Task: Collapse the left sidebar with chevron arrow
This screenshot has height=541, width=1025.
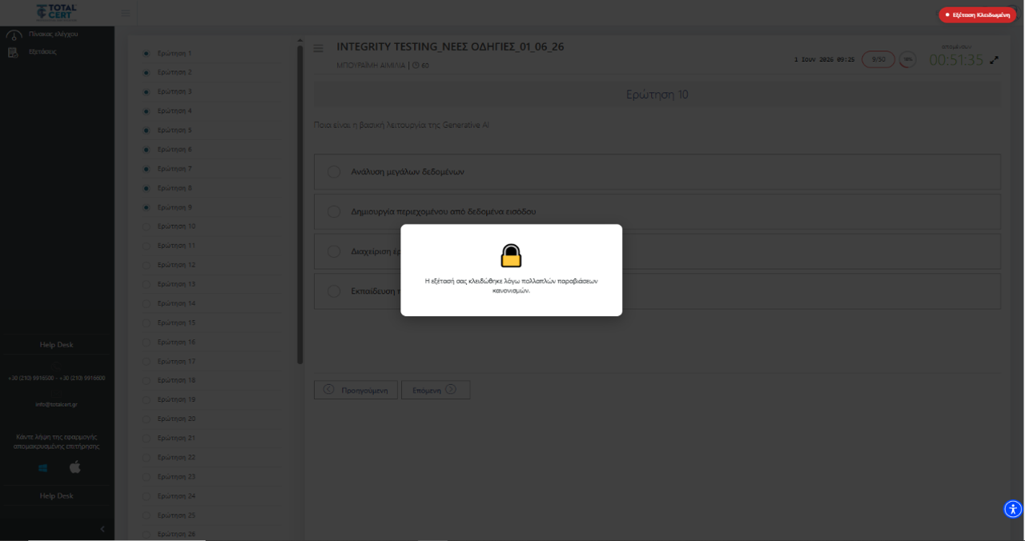Action: tap(102, 529)
